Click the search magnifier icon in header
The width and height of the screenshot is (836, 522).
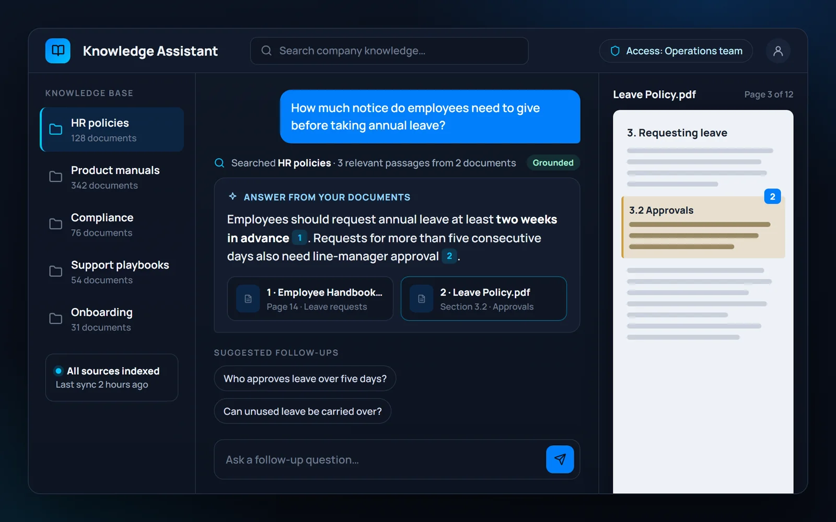tap(266, 51)
